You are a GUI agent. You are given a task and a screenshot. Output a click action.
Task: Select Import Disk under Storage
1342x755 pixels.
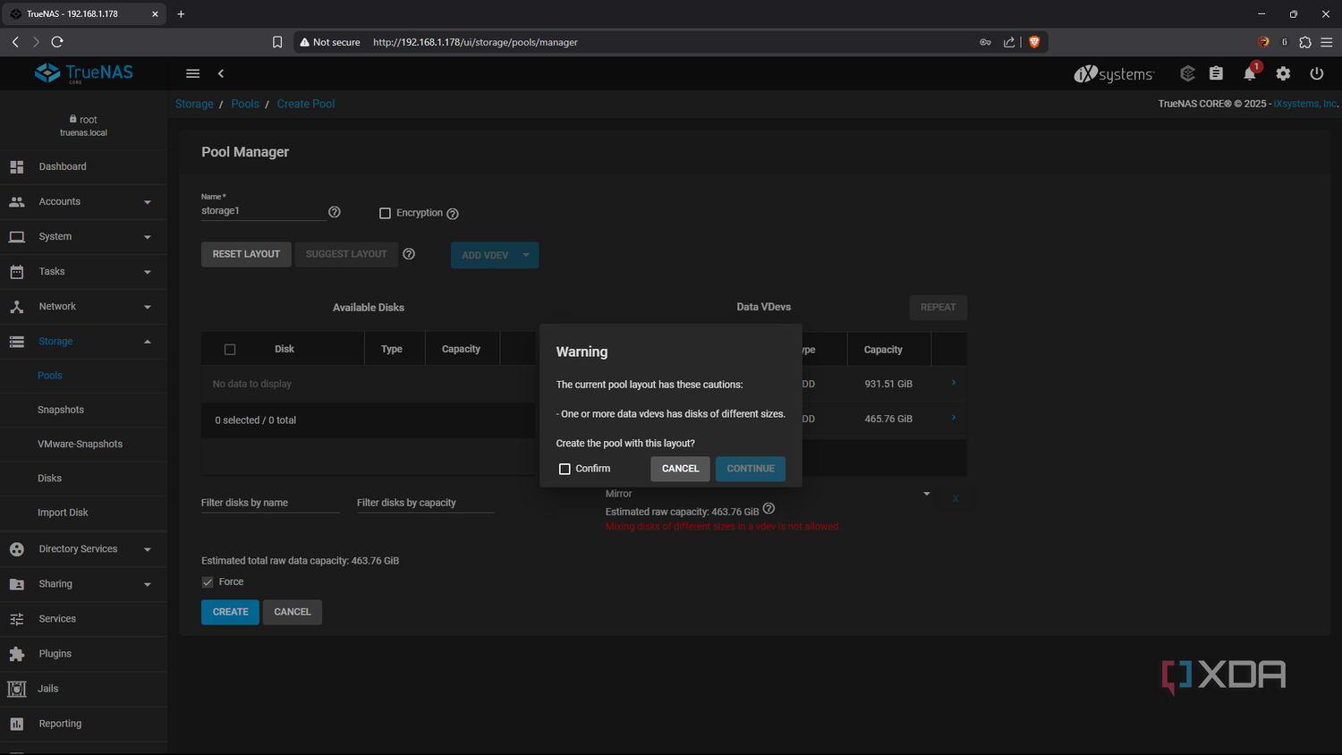coord(83,513)
